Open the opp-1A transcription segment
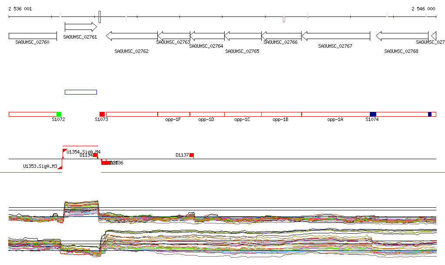 point(335,114)
